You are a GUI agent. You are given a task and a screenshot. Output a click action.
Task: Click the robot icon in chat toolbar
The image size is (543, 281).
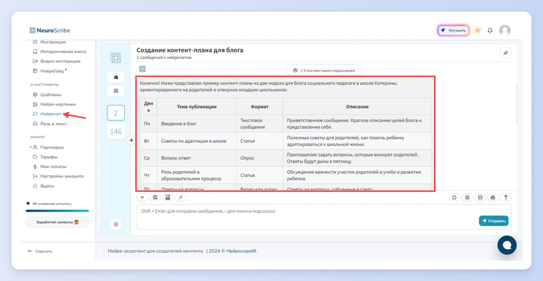[x=493, y=197]
